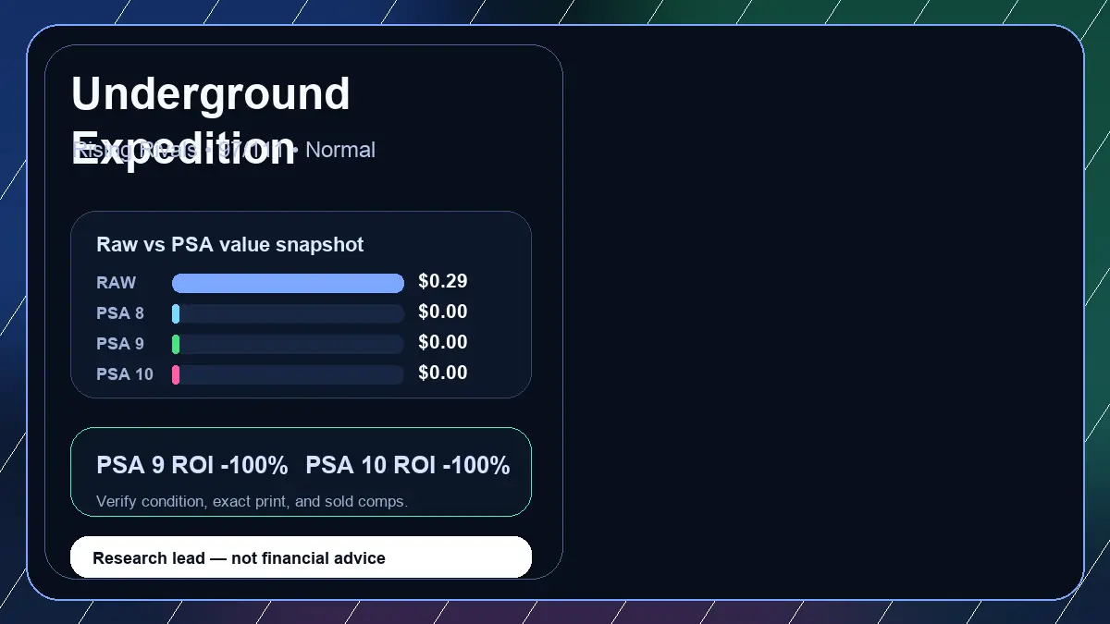Image resolution: width=1110 pixels, height=624 pixels.
Task: Click the PSA 8 $0.00 value
Action: (x=443, y=312)
